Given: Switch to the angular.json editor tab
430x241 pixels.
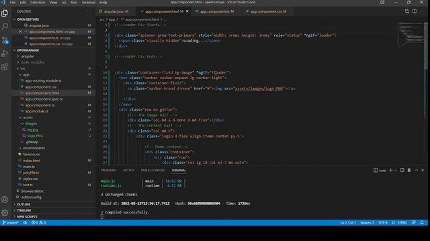Looking at the screenshot, I should click(114, 11).
